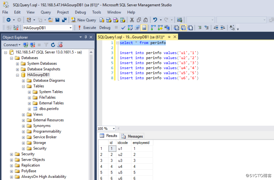This screenshot has width=274, height=180.
Task: Switch to the Results tab
Action: (109, 136)
